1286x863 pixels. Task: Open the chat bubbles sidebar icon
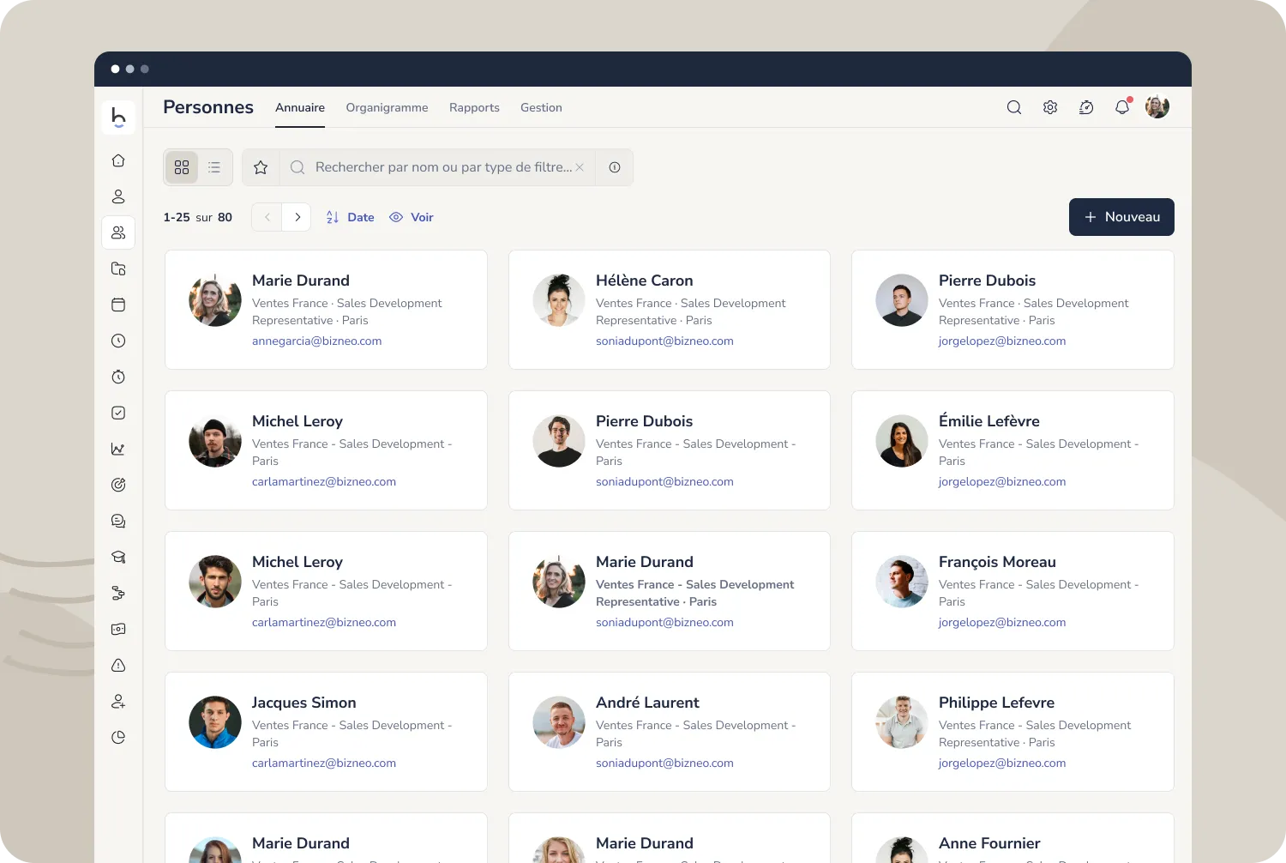tap(118, 521)
